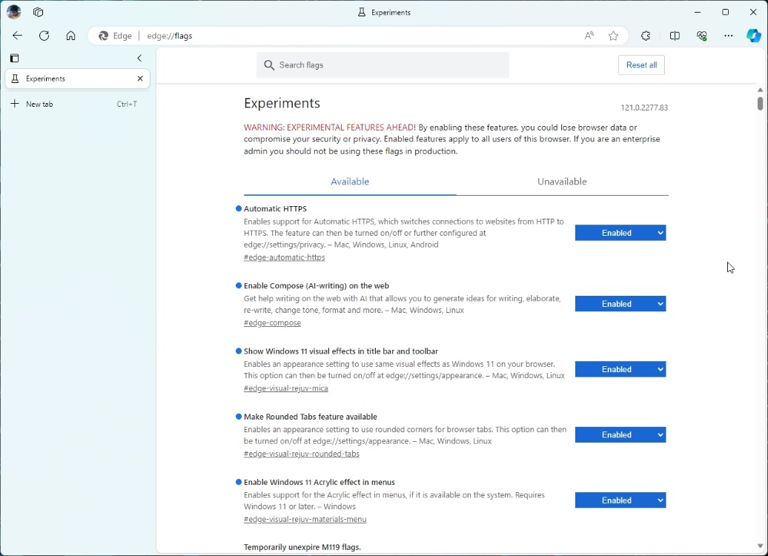Activate Split screen view icon

tap(675, 36)
